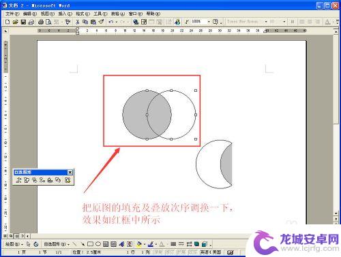Click the paint bucket Fill Color swatch
Image resolution: width=341 pixels, height=257 pixels.
coord(139,244)
